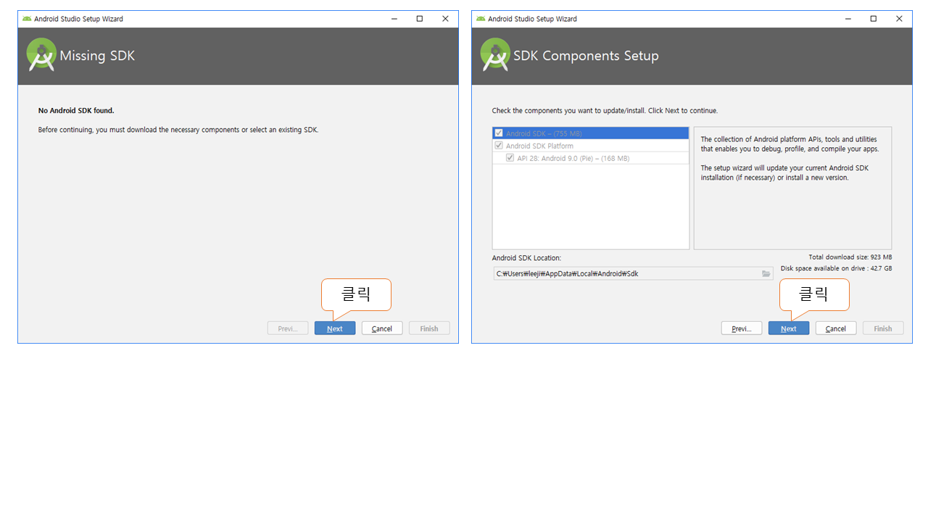The image size is (928, 522).
Task: Click small Android icon in SDK Components window title bar
Action: point(481,19)
